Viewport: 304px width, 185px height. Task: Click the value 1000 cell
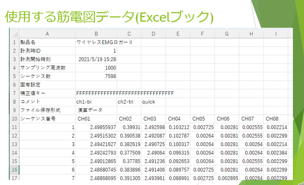click(x=96, y=68)
